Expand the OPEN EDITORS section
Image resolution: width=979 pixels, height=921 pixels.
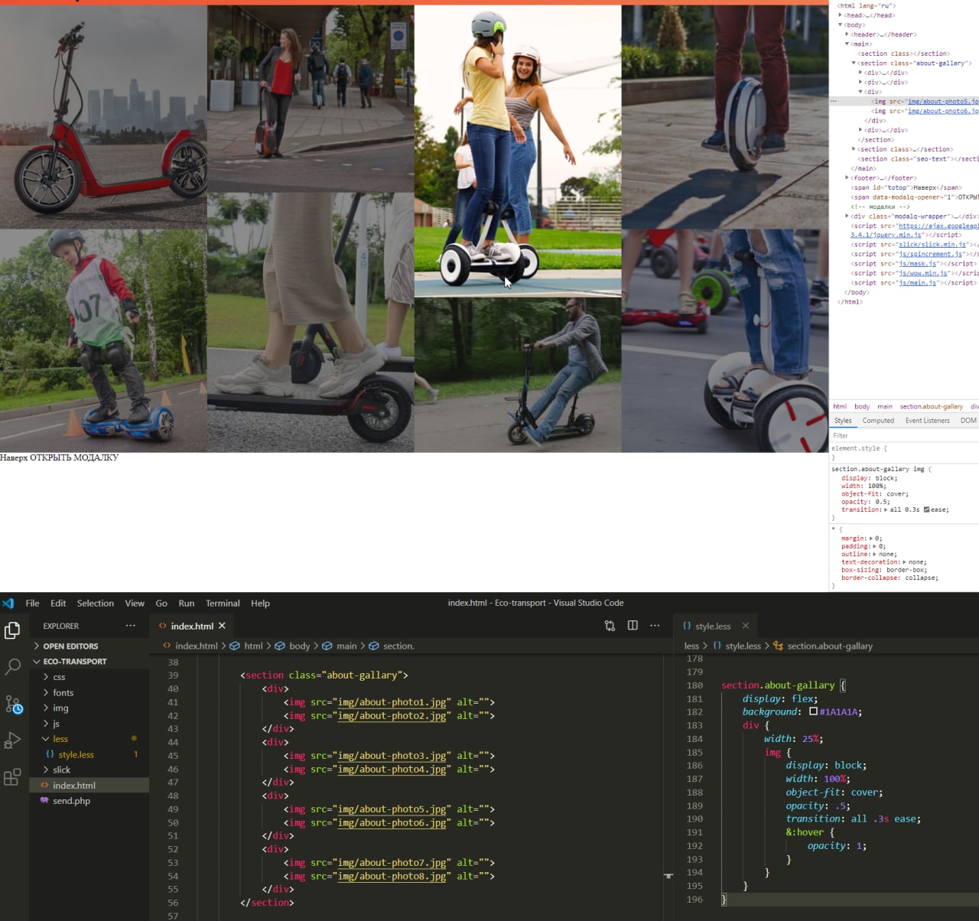37,646
